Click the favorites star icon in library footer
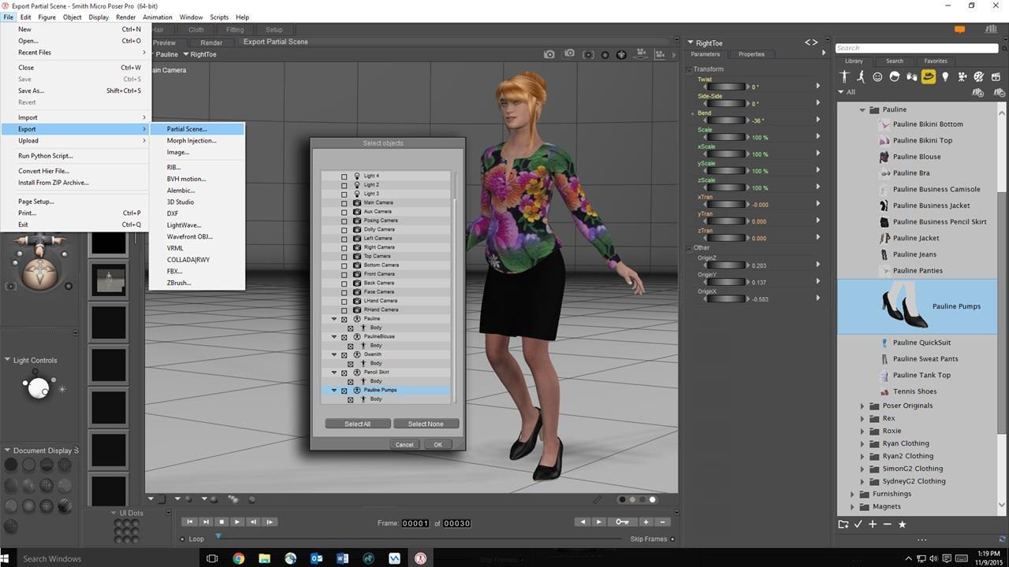 click(x=902, y=524)
